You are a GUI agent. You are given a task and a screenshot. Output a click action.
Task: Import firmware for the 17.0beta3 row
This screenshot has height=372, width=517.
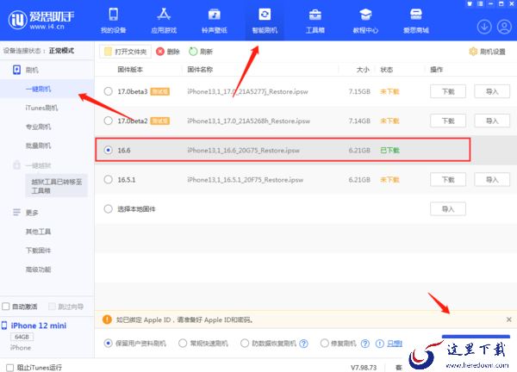tap(492, 91)
